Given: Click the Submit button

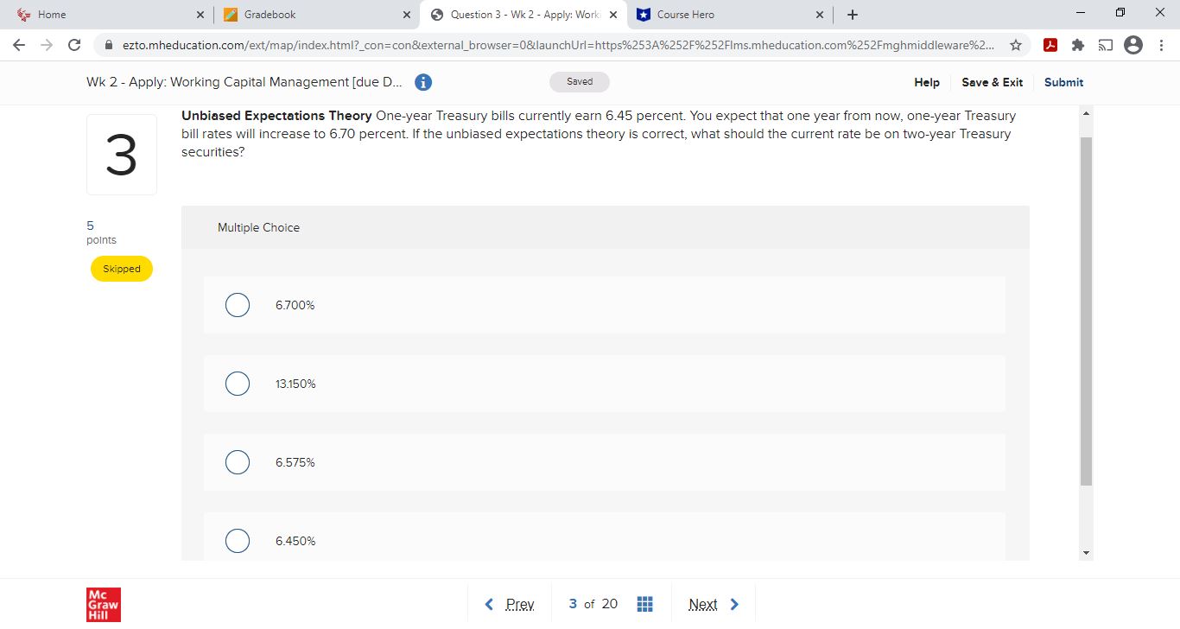Looking at the screenshot, I should pyautogui.click(x=1063, y=82).
